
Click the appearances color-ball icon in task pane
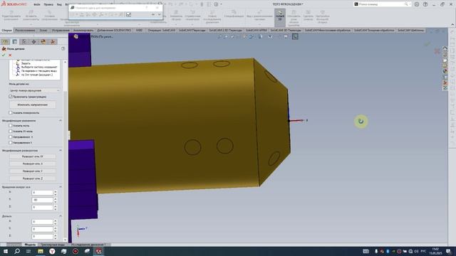tap(445, 71)
